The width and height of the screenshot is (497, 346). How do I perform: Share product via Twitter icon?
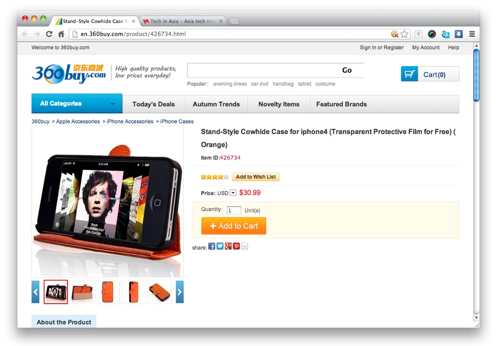coord(220,246)
